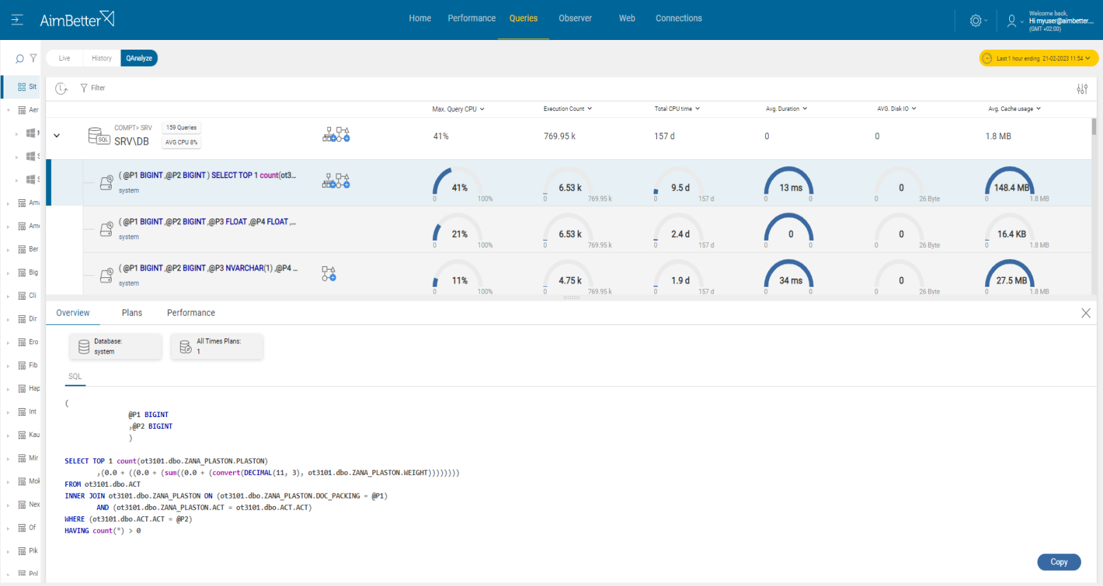Open the Last 1 hour time range dropdown
The height and width of the screenshot is (586, 1103).
[1038, 59]
